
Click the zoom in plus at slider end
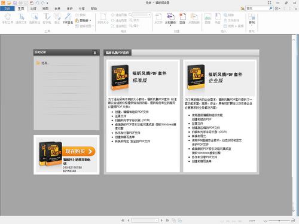point(293,220)
